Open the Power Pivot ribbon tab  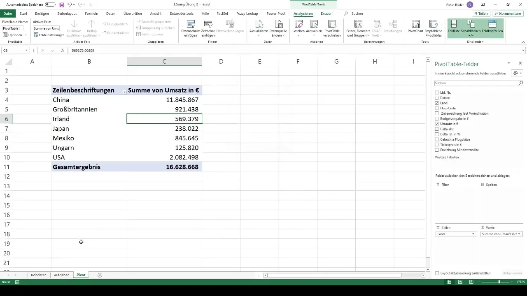click(276, 14)
